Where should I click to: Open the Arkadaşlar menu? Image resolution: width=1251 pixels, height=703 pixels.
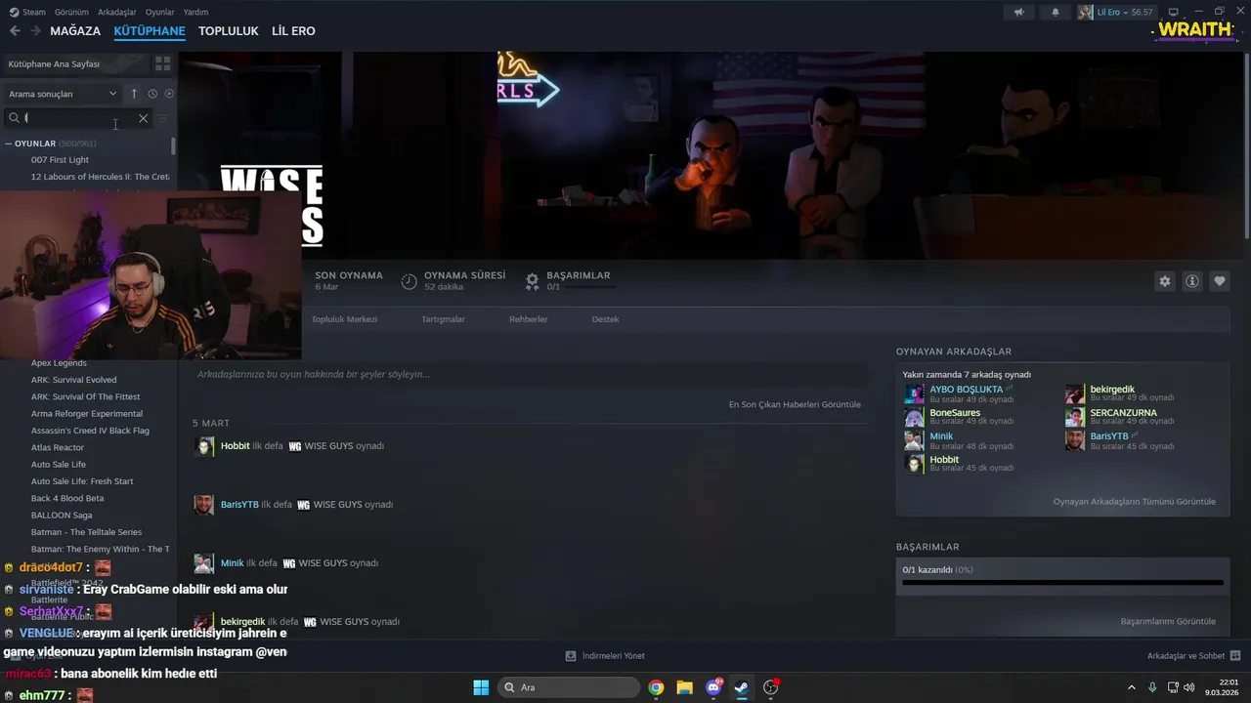117,12
